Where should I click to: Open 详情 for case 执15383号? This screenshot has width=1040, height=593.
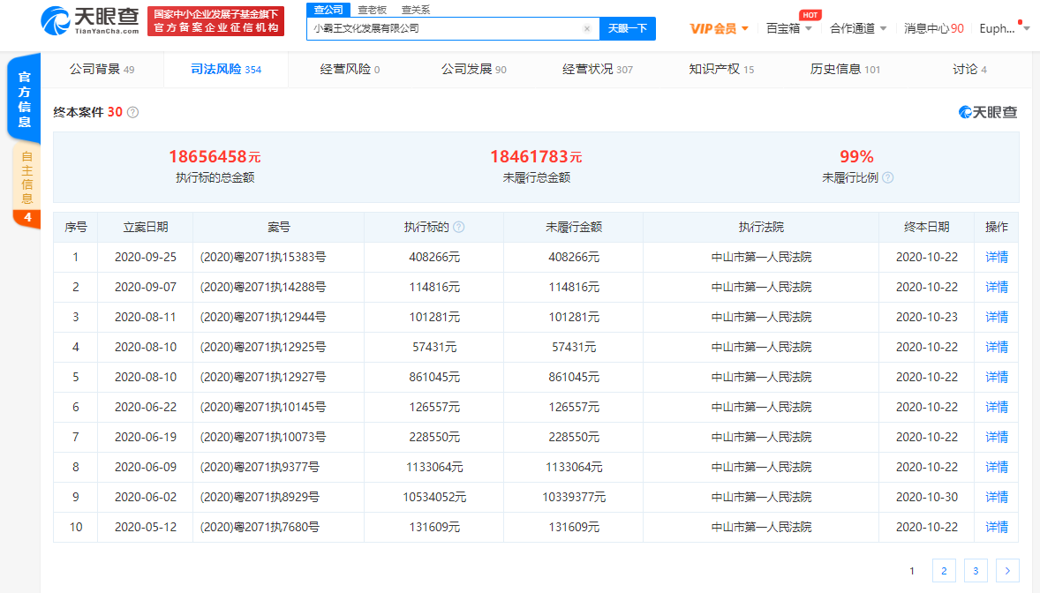pos(996,258)
